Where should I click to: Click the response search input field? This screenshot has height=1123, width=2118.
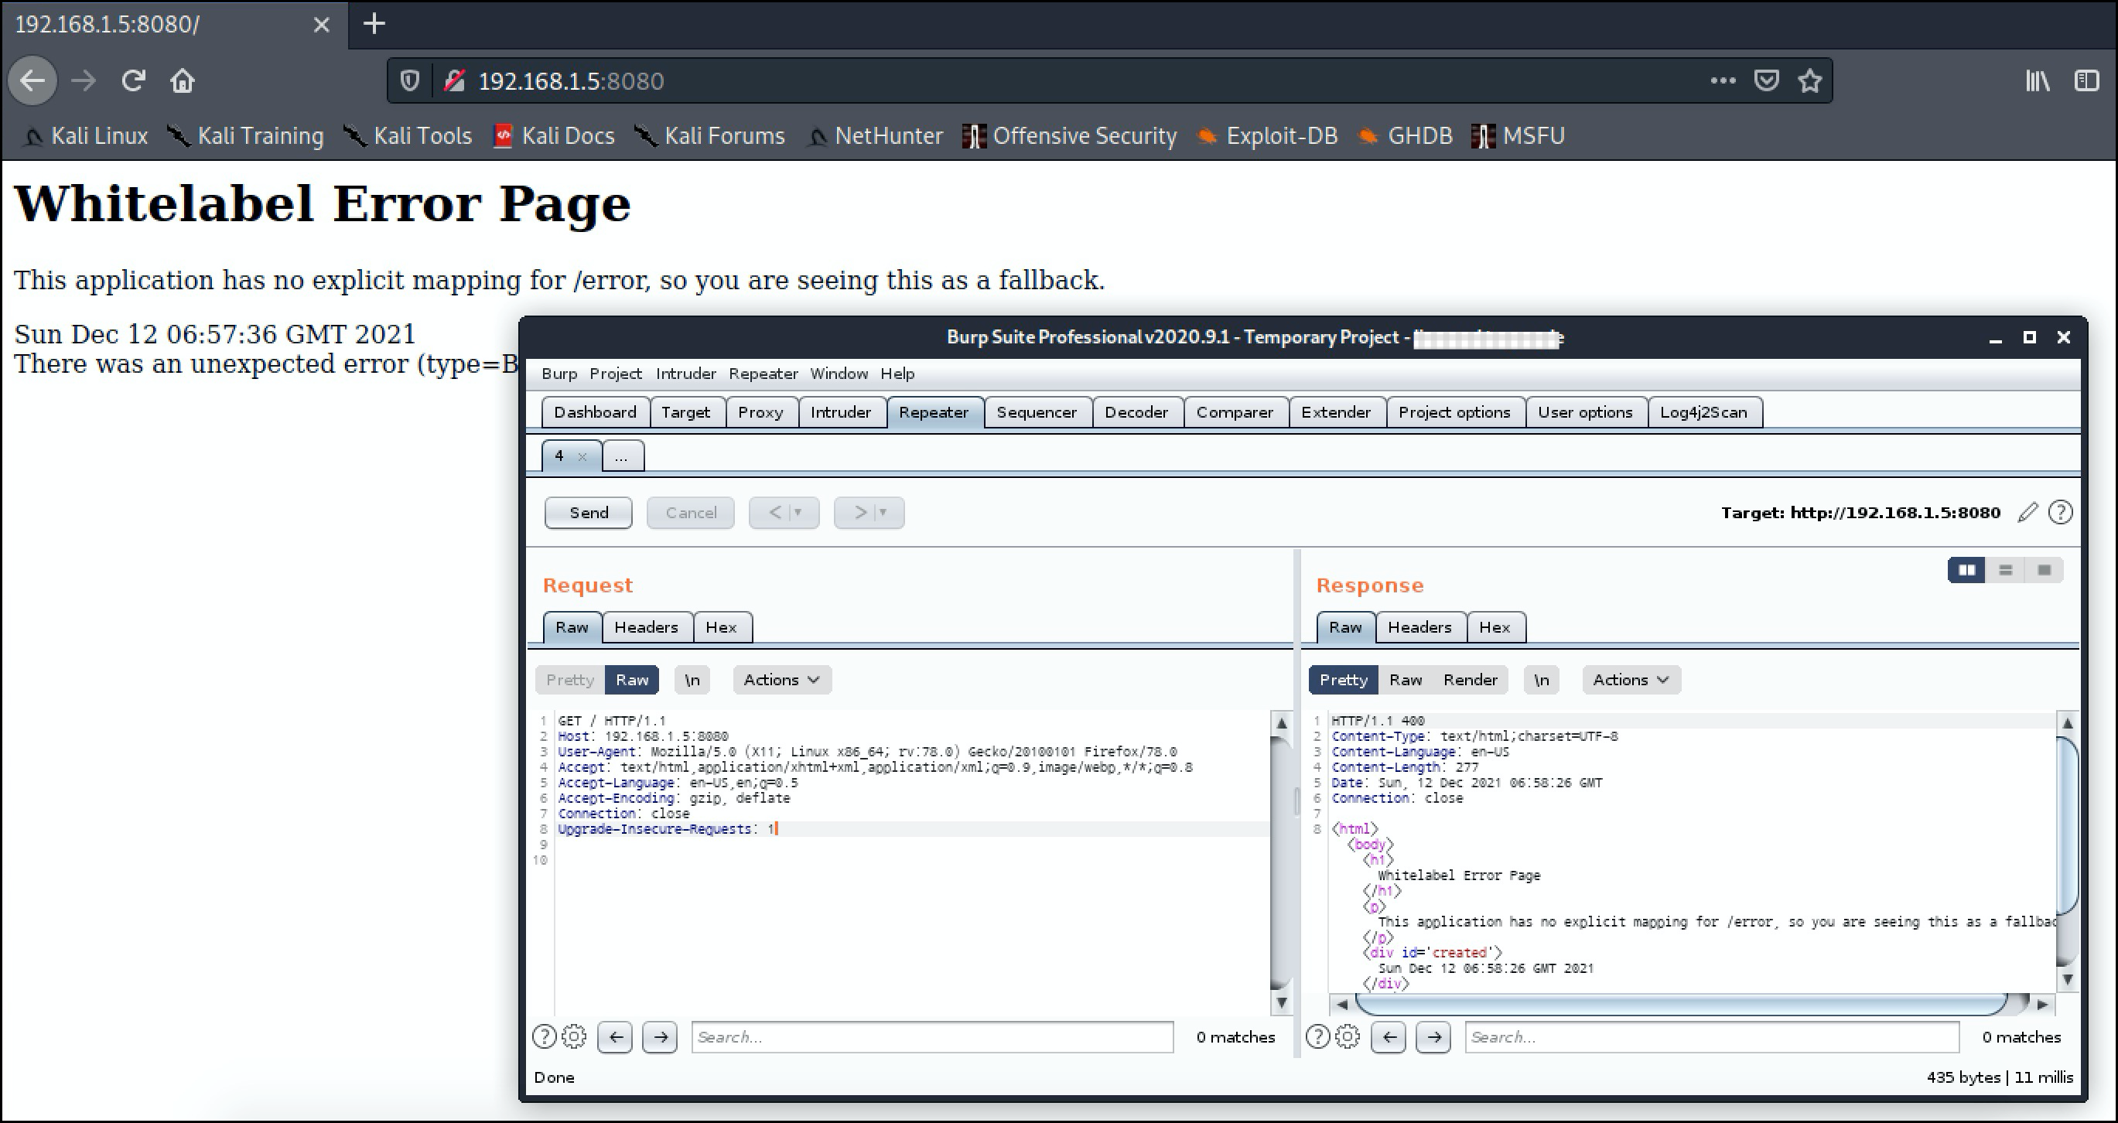click(x=1711, y=1036)
